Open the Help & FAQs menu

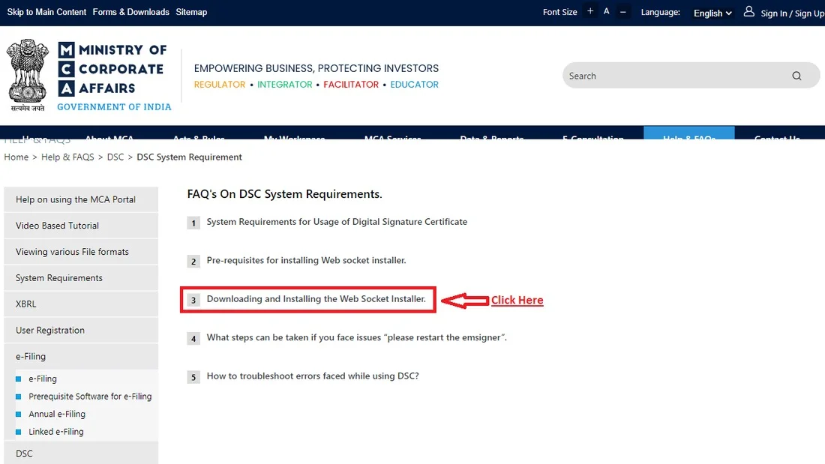tap(689, 133)
